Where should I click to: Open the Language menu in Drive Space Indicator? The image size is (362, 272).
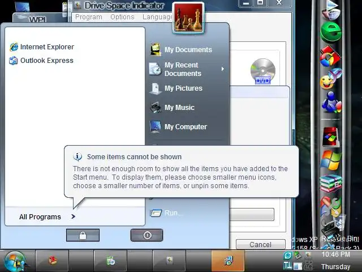pos(157,17)
